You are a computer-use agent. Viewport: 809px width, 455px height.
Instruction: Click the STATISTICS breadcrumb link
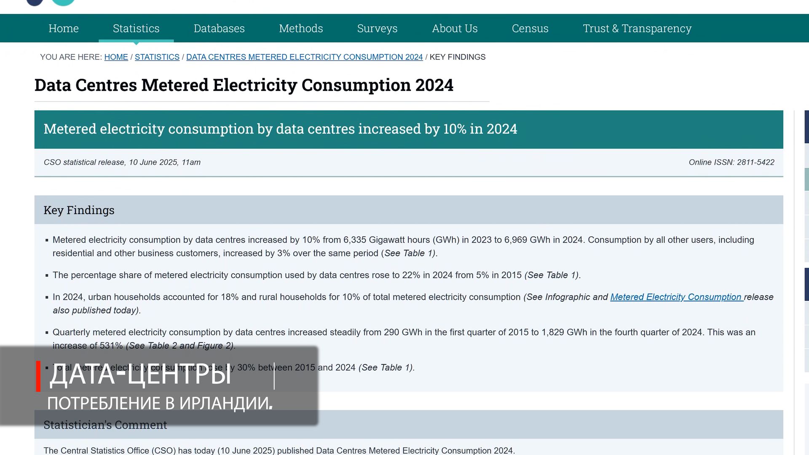[x=157, y=57]
